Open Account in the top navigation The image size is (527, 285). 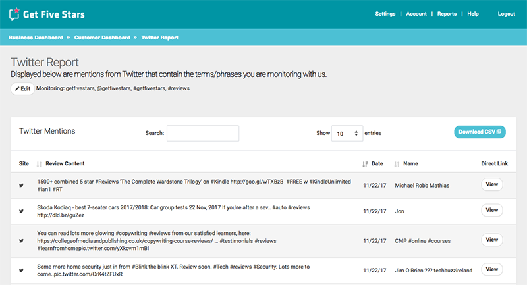(416, 14)
